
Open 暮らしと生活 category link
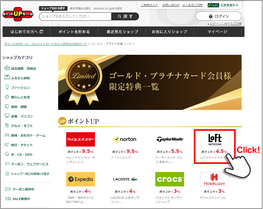tap(20, 97)
